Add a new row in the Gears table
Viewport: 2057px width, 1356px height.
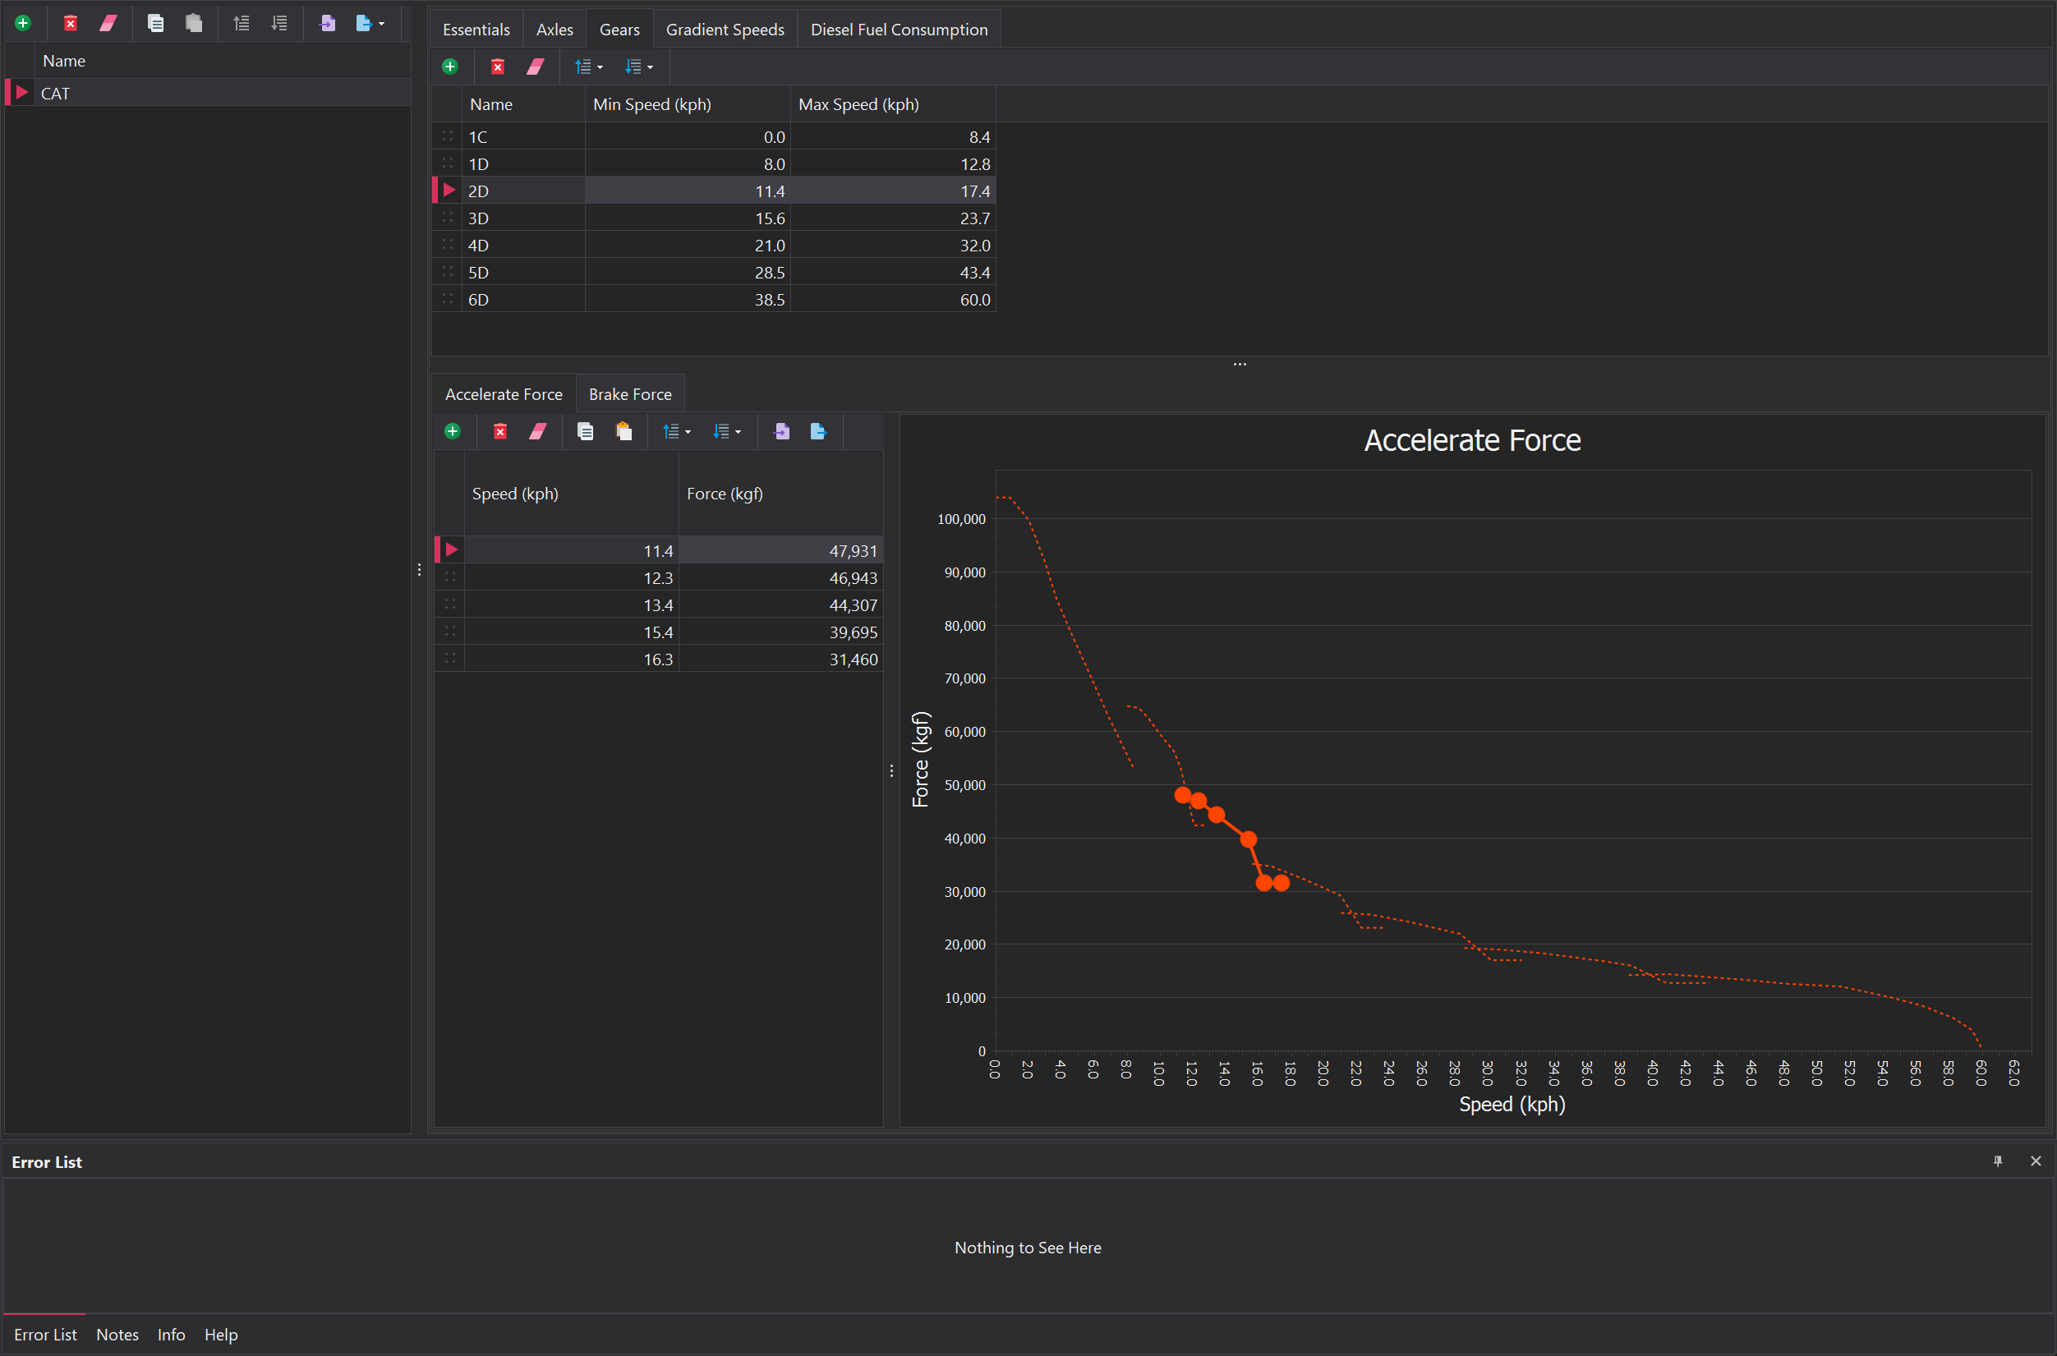point(450,67)
